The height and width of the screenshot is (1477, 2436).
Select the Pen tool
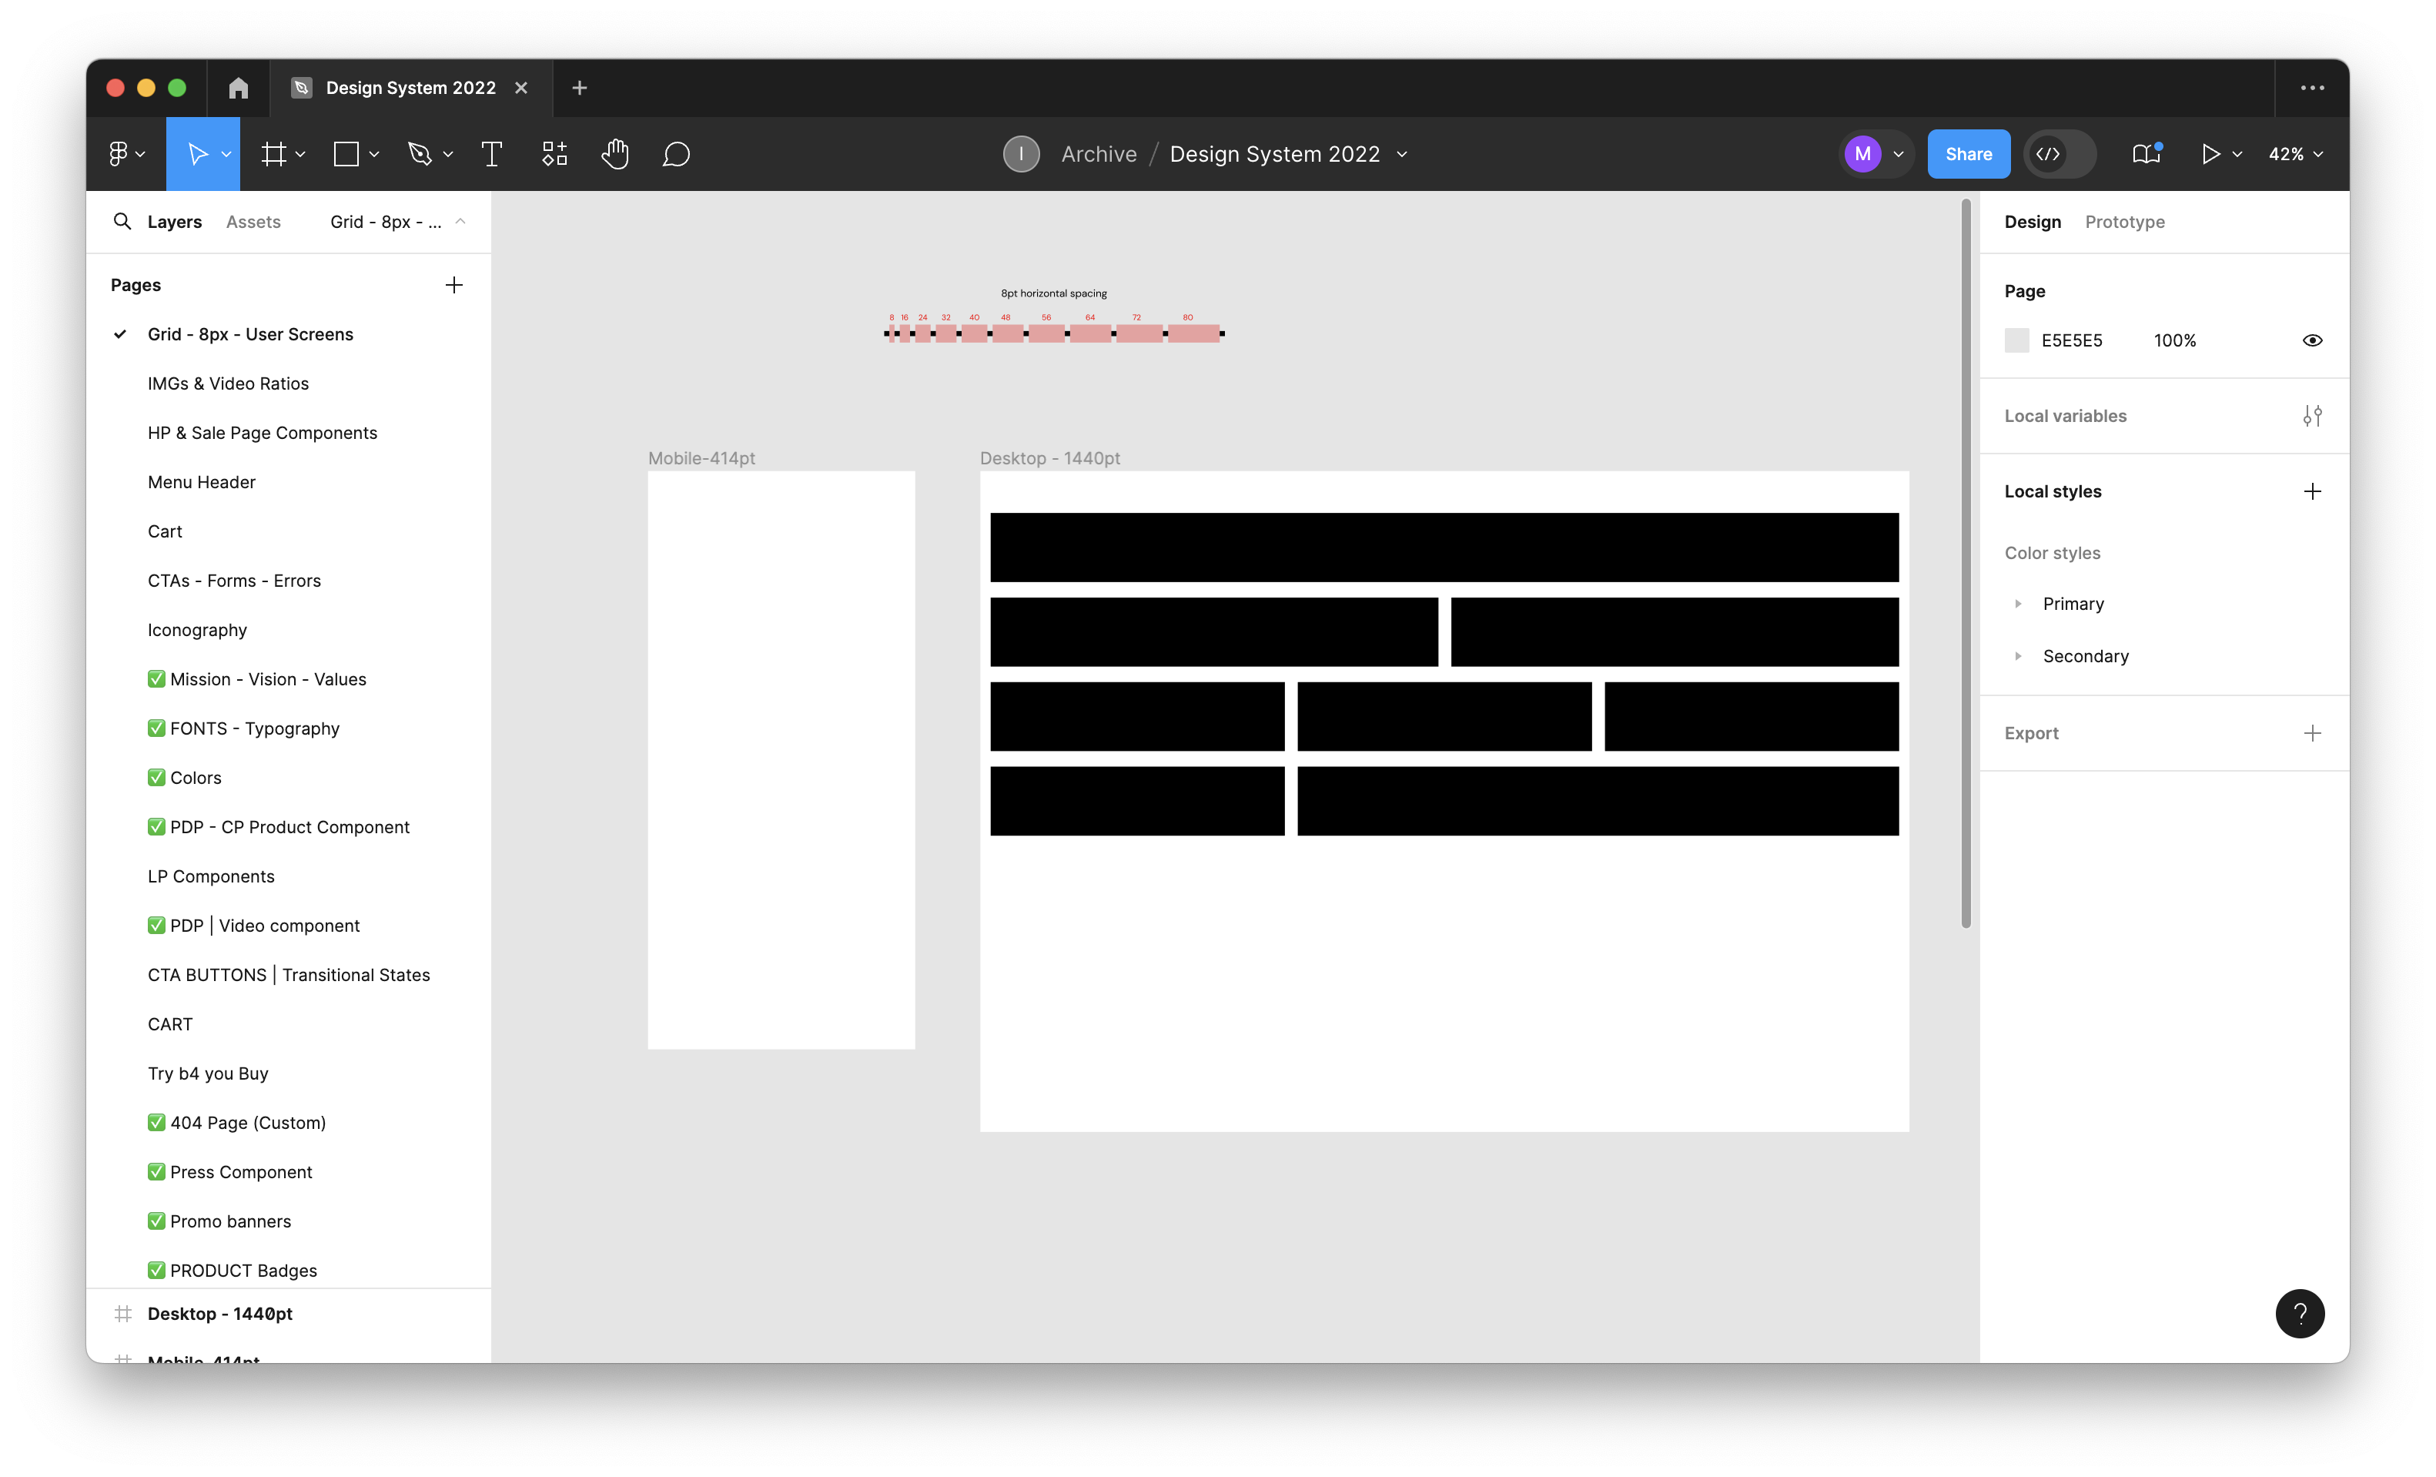(x=419, y=153)
